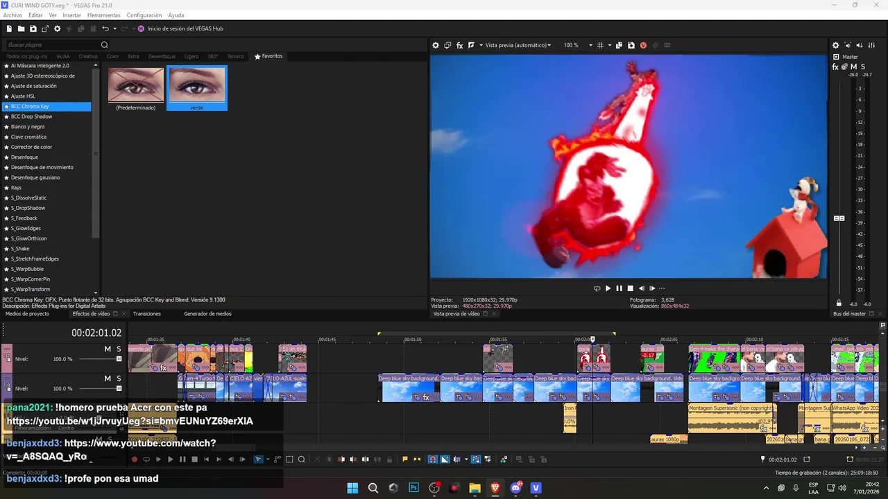Open the Archivo menu
This screenshot has height=499, width=888.
[x=12, y=15]
